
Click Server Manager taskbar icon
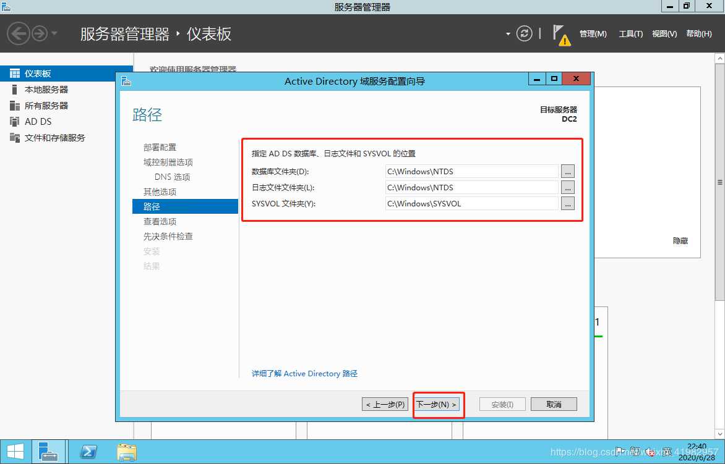[x=48, y=452]
